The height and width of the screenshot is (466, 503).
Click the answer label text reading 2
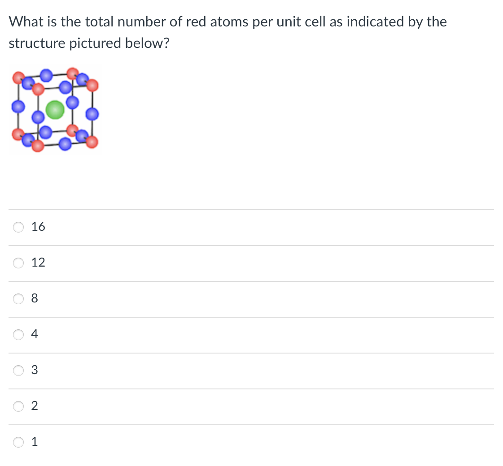(x=35, y=406)
